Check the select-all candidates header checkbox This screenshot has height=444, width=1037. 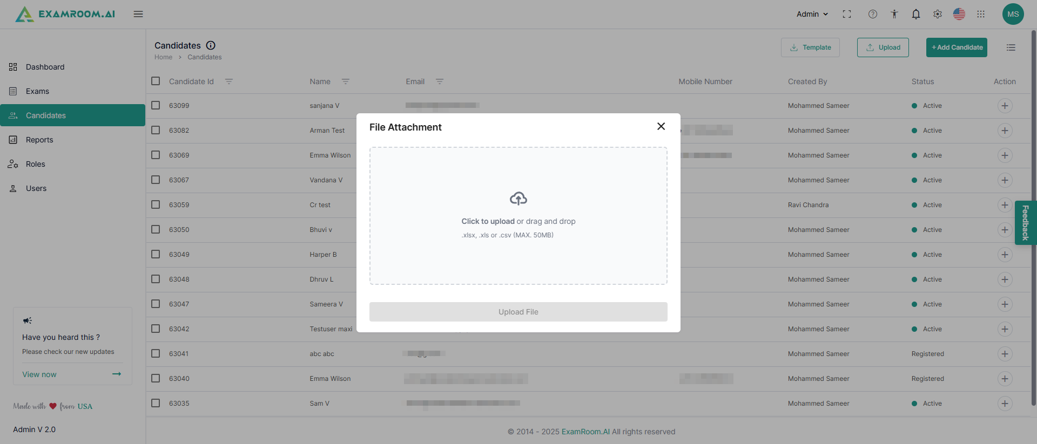pyautogui.click(x=156, y=81)
